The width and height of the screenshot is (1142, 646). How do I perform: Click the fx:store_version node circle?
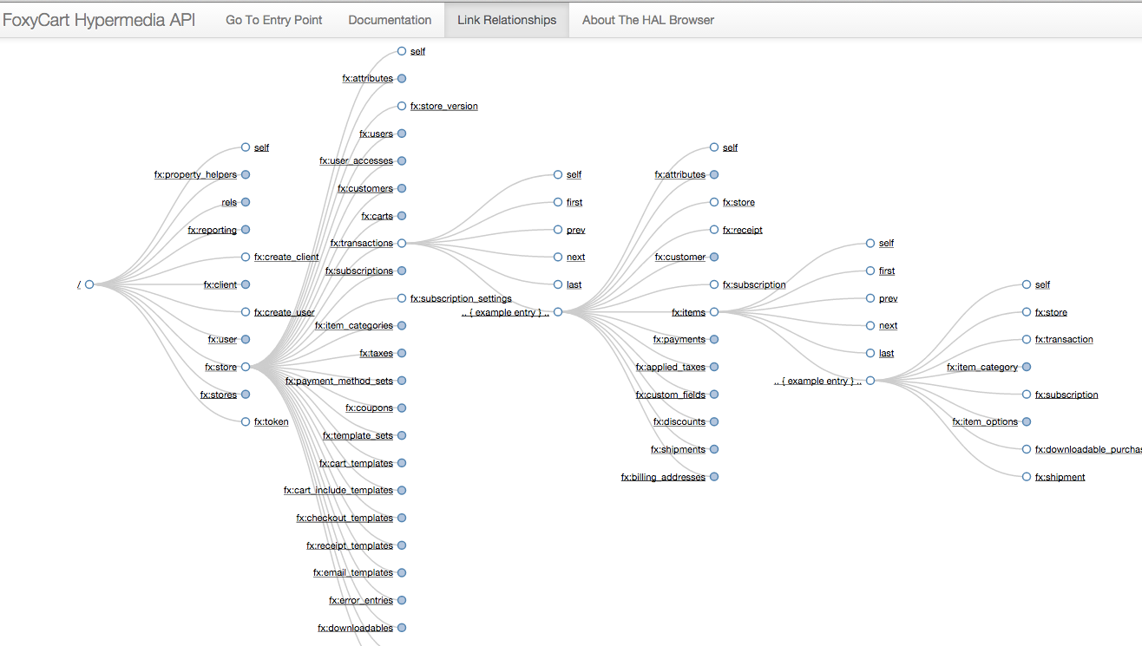pyautogui.click(x=402, y=106)
